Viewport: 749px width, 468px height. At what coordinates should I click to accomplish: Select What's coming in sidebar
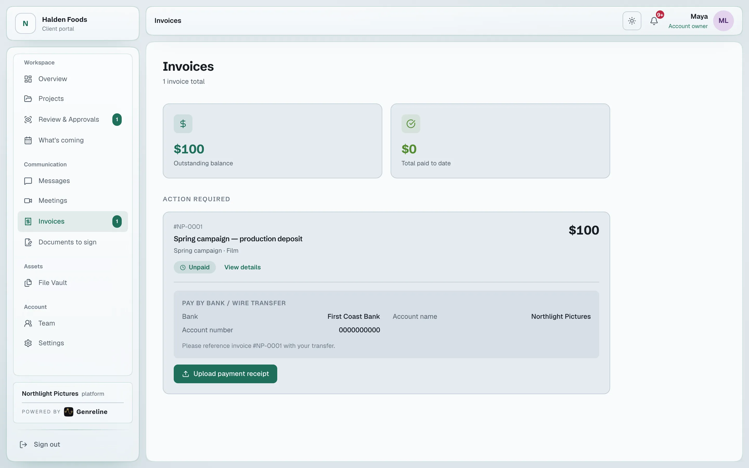(73, 140)
